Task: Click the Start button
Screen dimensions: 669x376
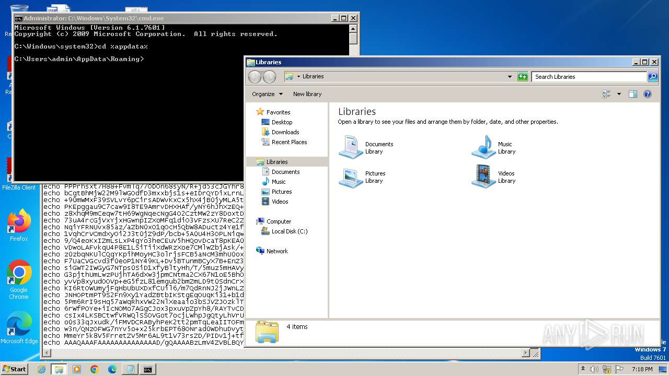Action: 14,369
